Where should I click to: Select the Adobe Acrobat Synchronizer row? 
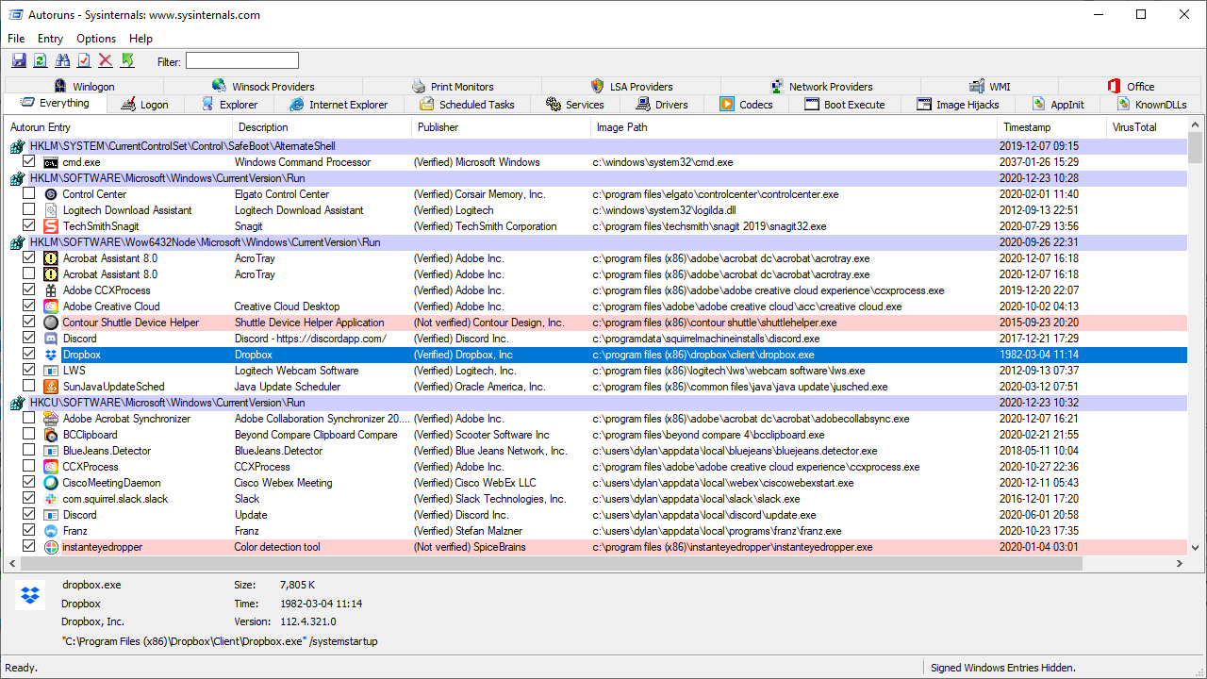point(595,419)
